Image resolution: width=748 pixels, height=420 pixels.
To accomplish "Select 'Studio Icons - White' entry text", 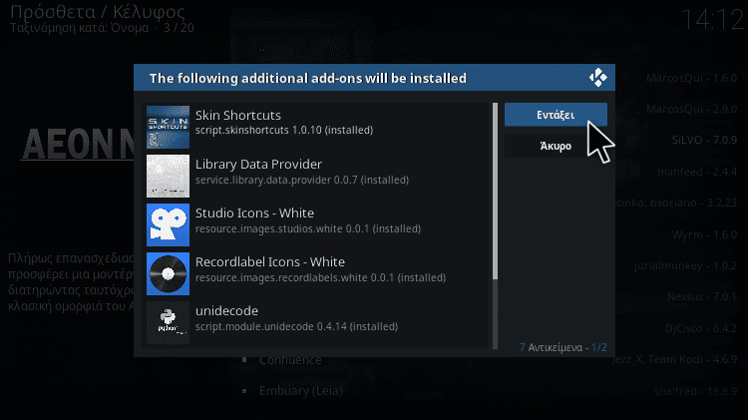I will pyautogui.click(x=254, y=212).
